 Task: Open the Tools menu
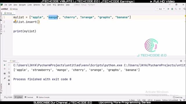(49, 5)
